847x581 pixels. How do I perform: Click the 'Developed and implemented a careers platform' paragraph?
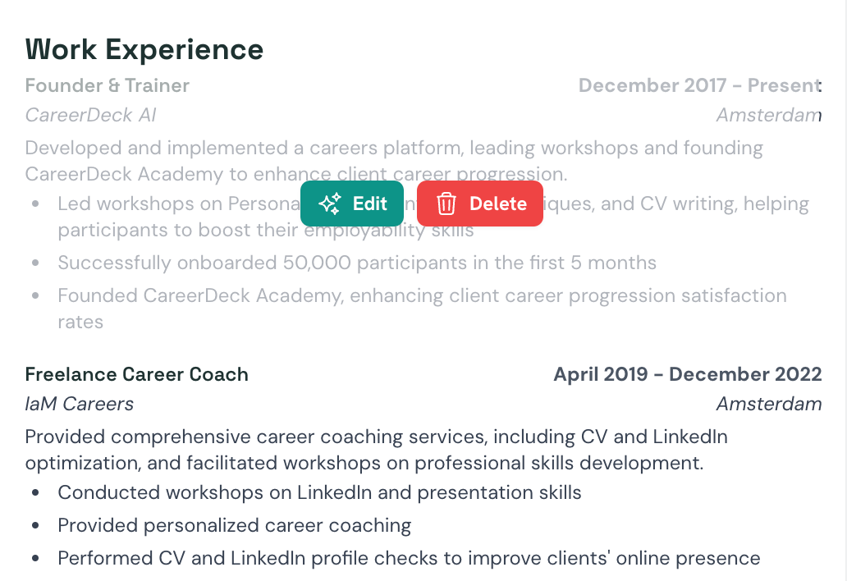point(394,161)
